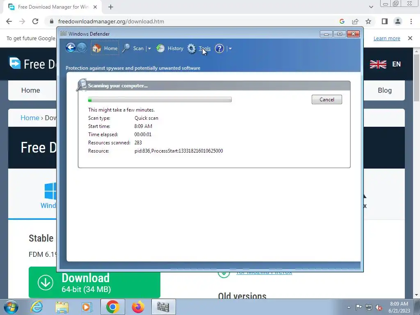This screenshot has width=420, height=315.
Task: Click the muted volume tray icon
Action: pyautogui.click(x=379, y=308)
